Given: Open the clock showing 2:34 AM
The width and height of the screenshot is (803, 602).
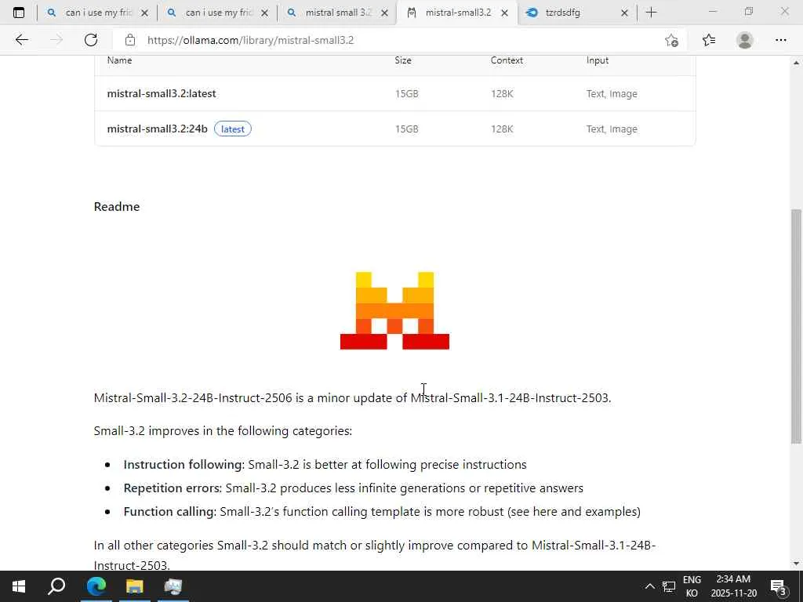Looking at the screenshot, I should click(733, 586).
